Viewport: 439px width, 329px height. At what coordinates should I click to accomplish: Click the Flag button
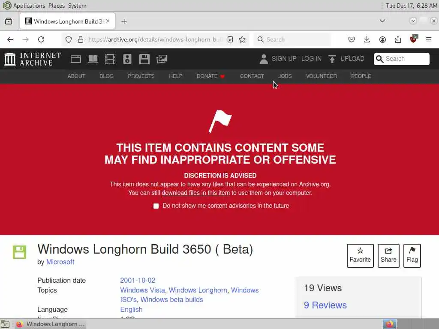pos(412,256)
